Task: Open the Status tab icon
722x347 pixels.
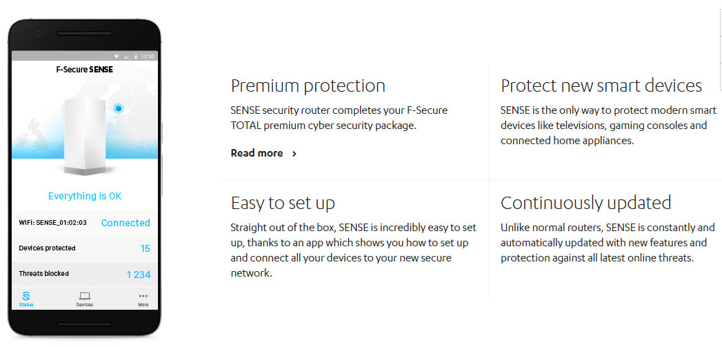Action: click(x=26, y=296)
